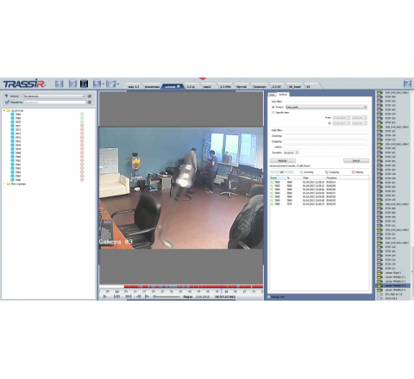Select the last phone entry in tree
Viewport: 414px width, 379px height.
[x=18, y=180]
